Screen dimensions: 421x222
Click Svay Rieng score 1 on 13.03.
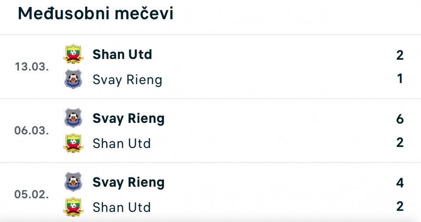(400, 79)
